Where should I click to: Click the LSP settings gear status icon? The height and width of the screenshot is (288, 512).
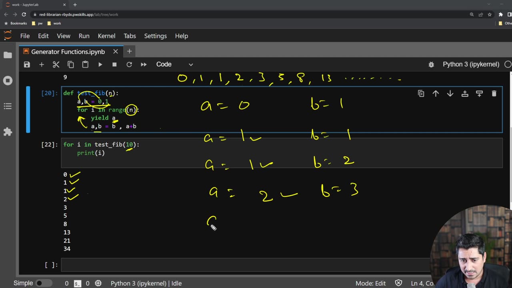(98, 283)
